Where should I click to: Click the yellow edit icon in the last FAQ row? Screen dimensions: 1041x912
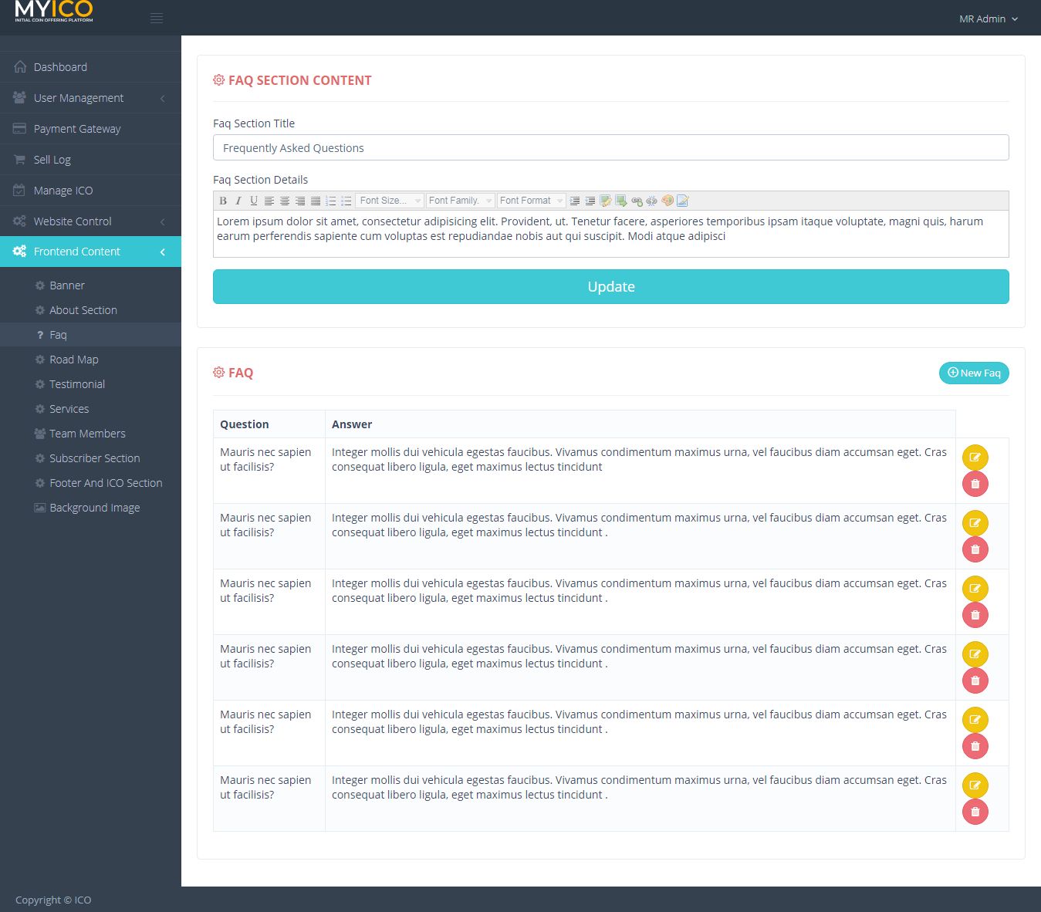975,785
